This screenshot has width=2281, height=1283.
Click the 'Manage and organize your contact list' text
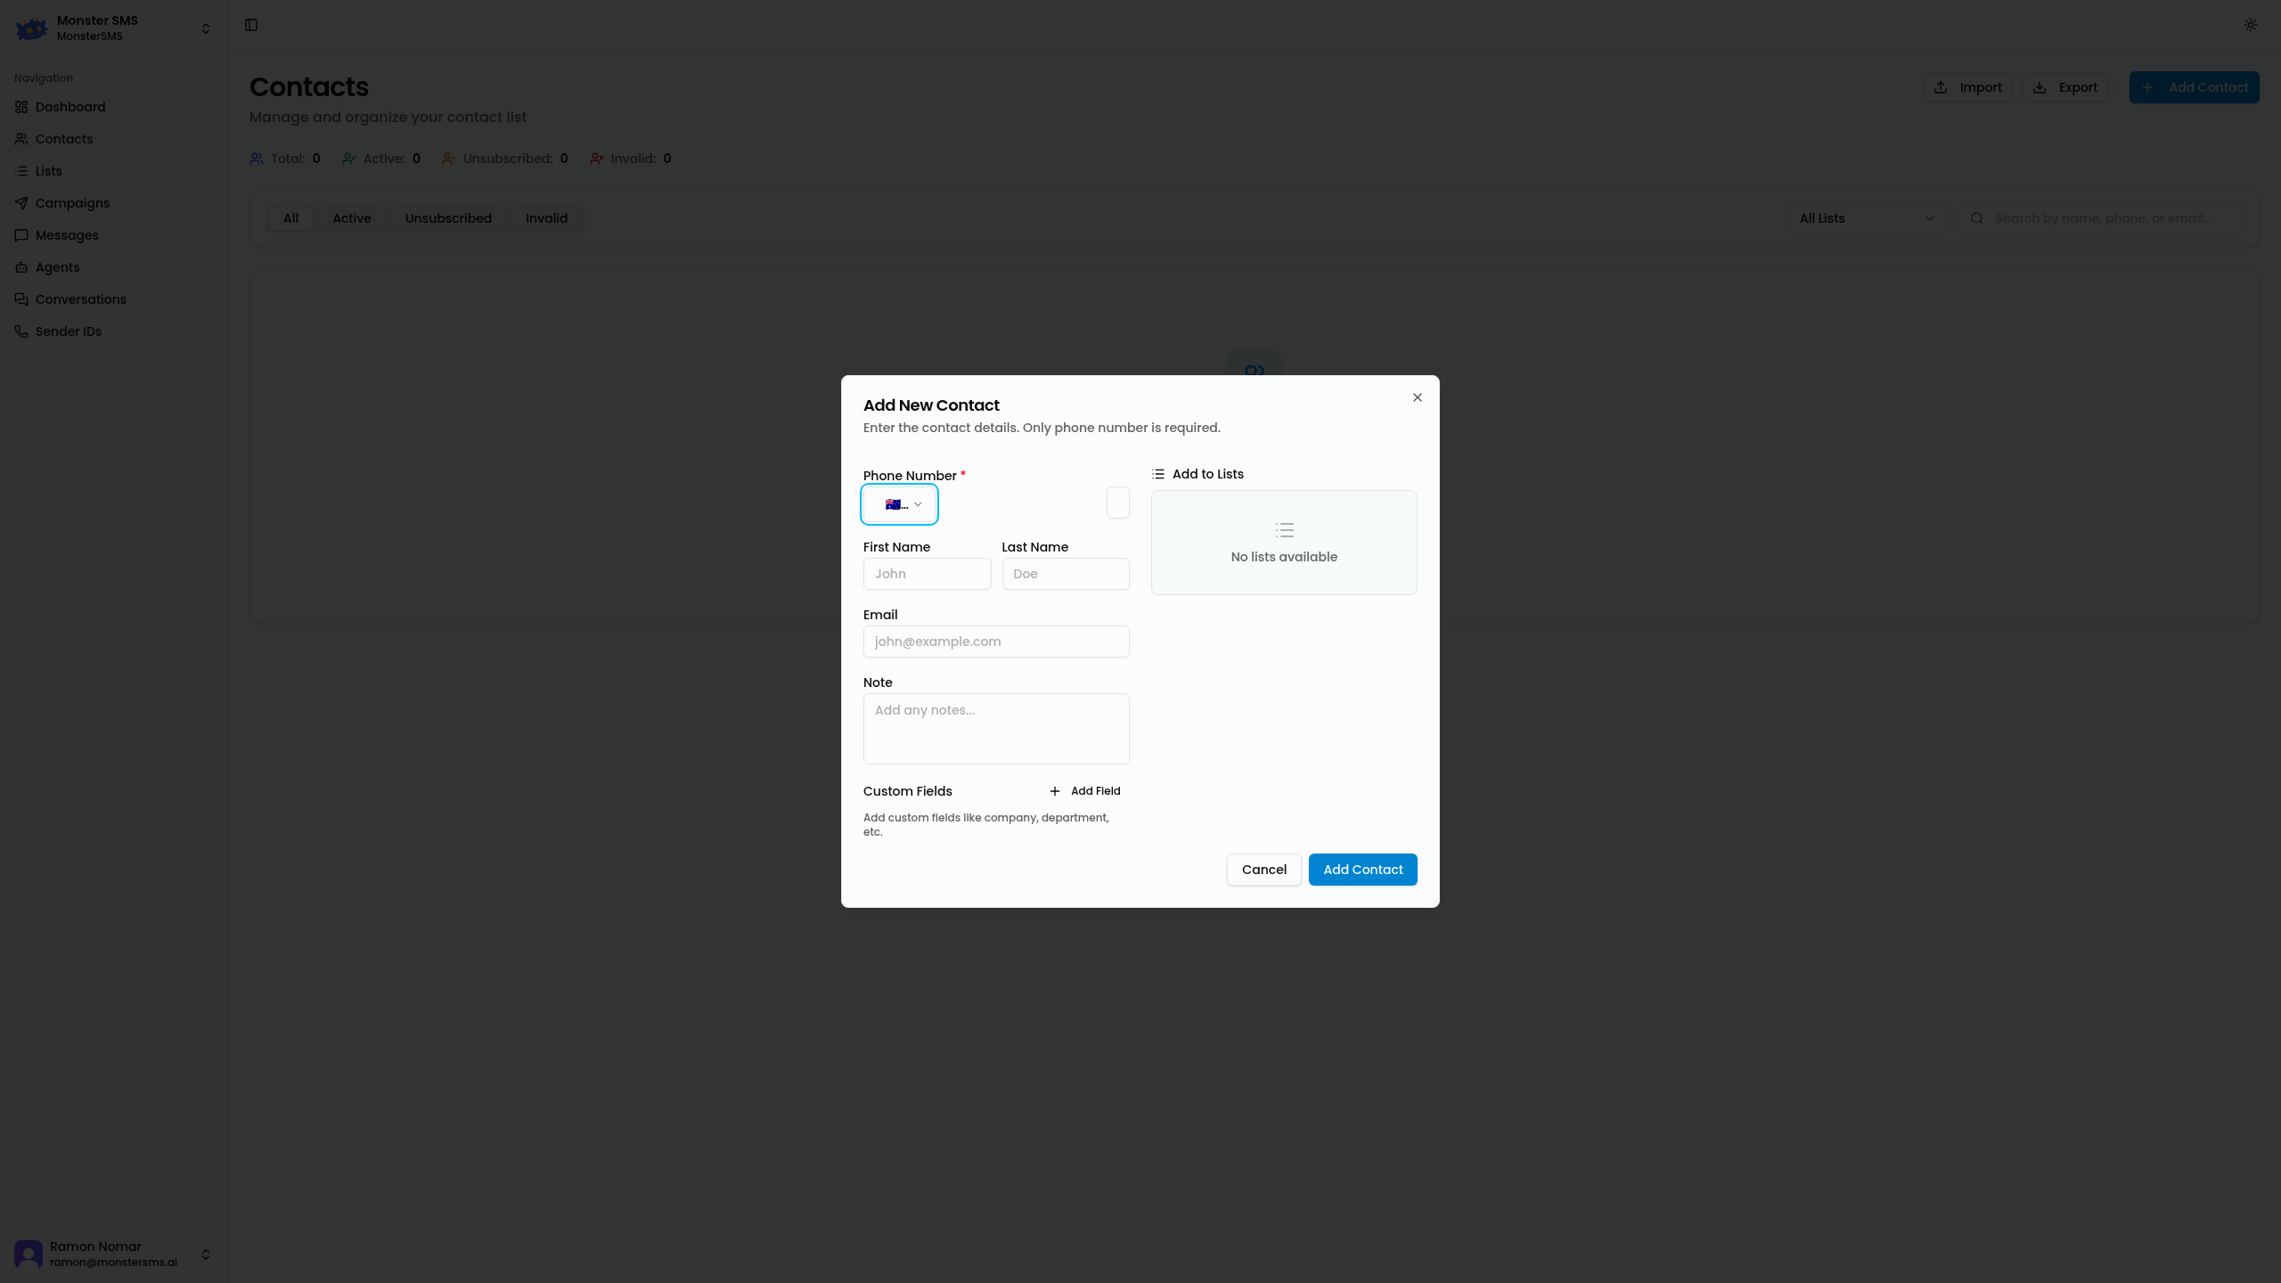click(388, 118)
